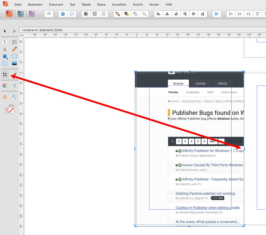
Task: Activate the Pen tool
Action: [x=14, y=49]
